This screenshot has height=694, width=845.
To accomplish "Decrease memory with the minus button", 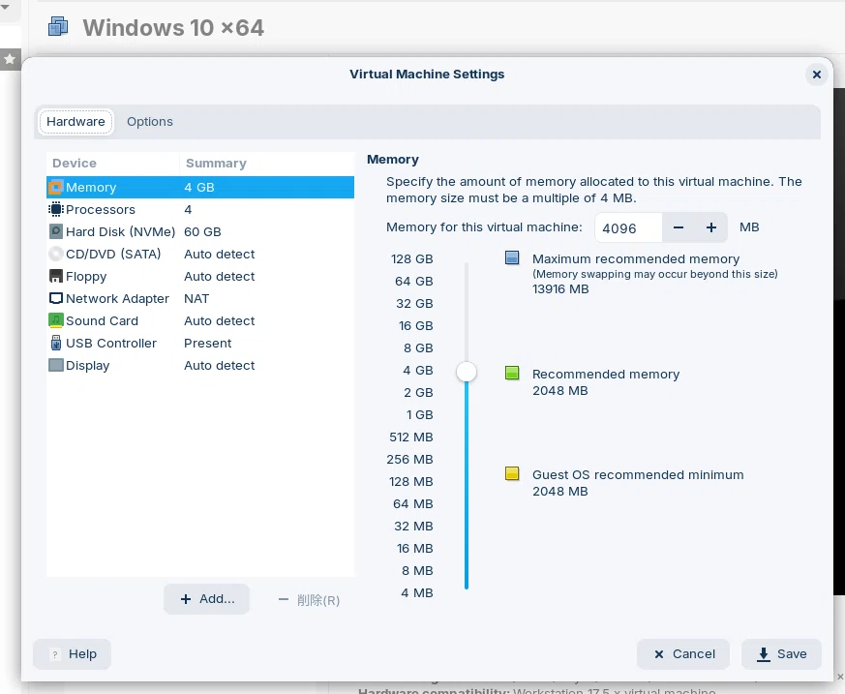I will (679, 227).
